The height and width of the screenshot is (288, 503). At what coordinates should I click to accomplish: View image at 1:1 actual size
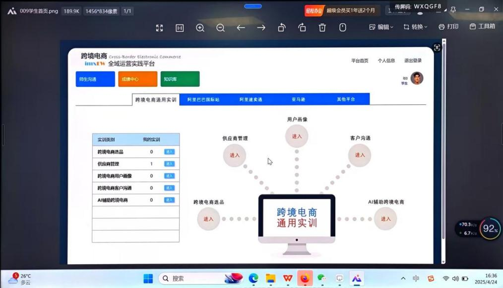pyautogui.click(x=180, y=28)
